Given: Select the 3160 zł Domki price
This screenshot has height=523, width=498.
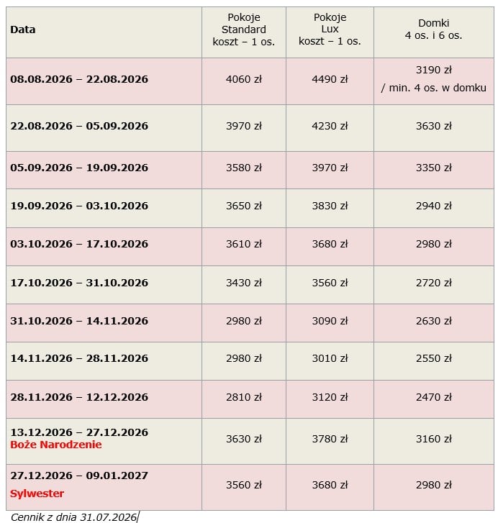Looking at the screenshot, I should (x=434, y=439).
